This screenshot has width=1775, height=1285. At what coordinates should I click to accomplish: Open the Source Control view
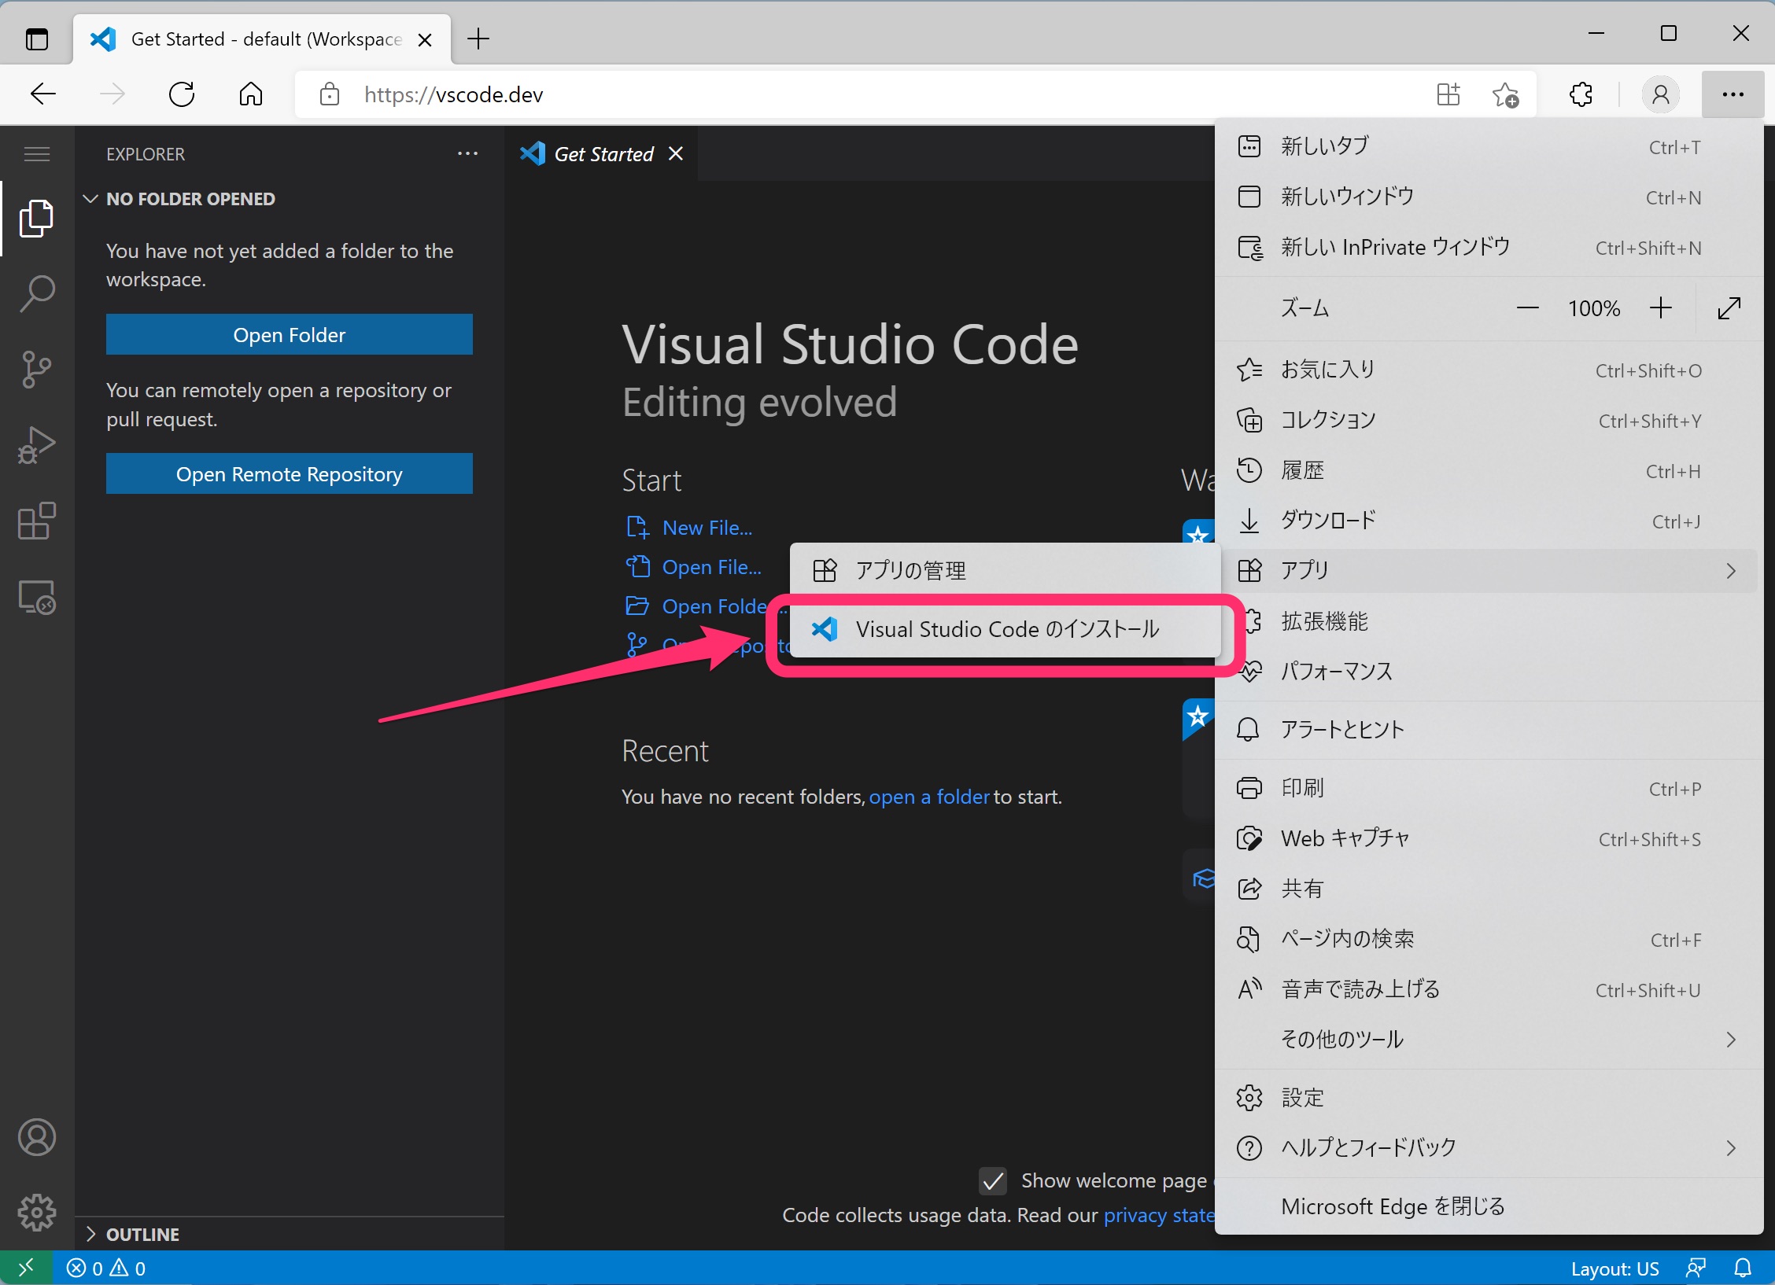[36, 370]
